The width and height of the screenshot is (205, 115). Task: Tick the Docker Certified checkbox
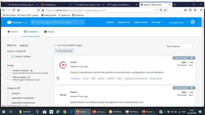click(x=9, y=57)
